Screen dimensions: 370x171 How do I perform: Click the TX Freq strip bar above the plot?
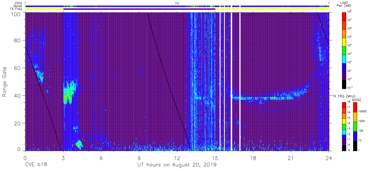(177, 9)
